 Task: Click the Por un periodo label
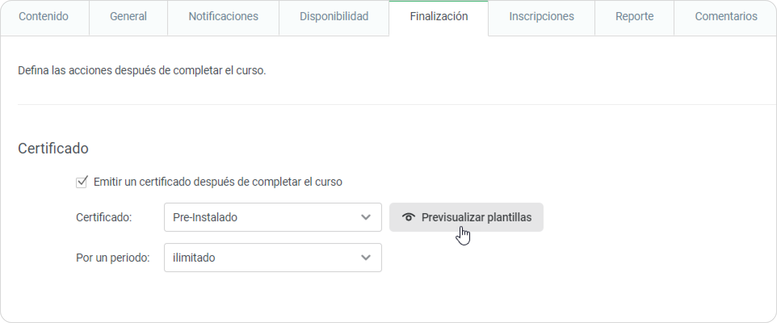pyautogui.click(x=113, y=258)
